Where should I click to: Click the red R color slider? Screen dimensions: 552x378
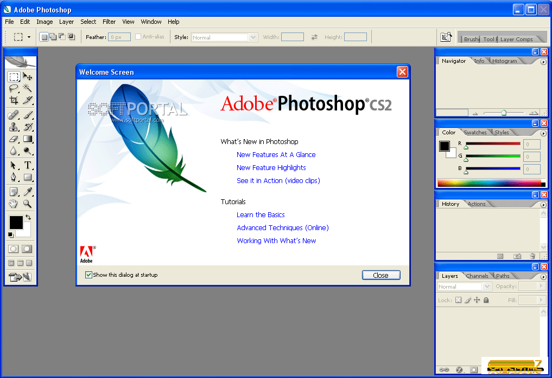point(493,144)
